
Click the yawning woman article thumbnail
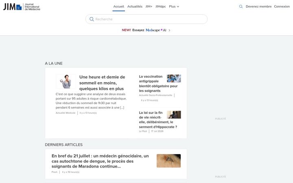(66, 81)
